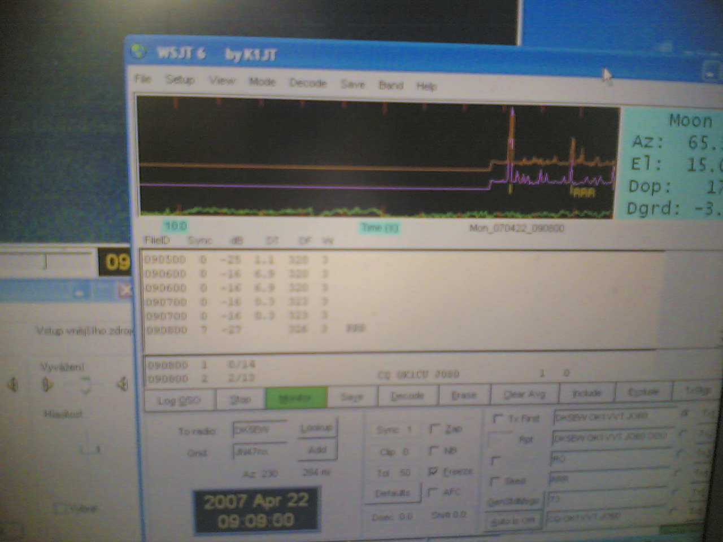The width and height of the screenshot is (723, 542).
Task: Enable the Sked checkbox
Action: pyautogui.click(x=495, y=481)
